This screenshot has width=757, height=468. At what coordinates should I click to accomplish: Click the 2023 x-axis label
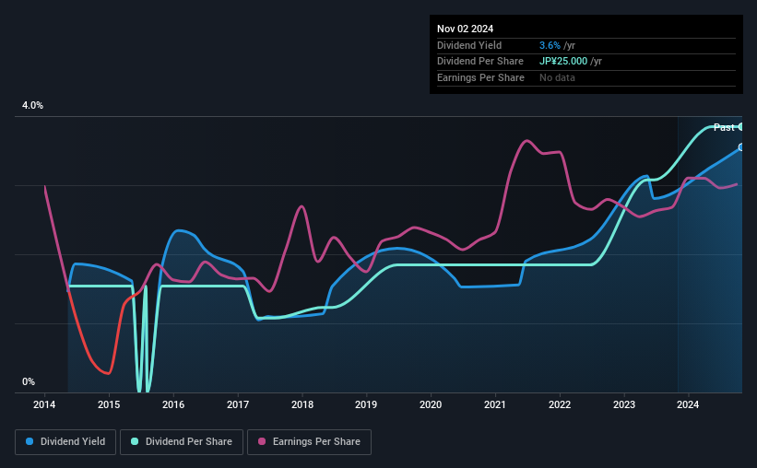(623, 404)
